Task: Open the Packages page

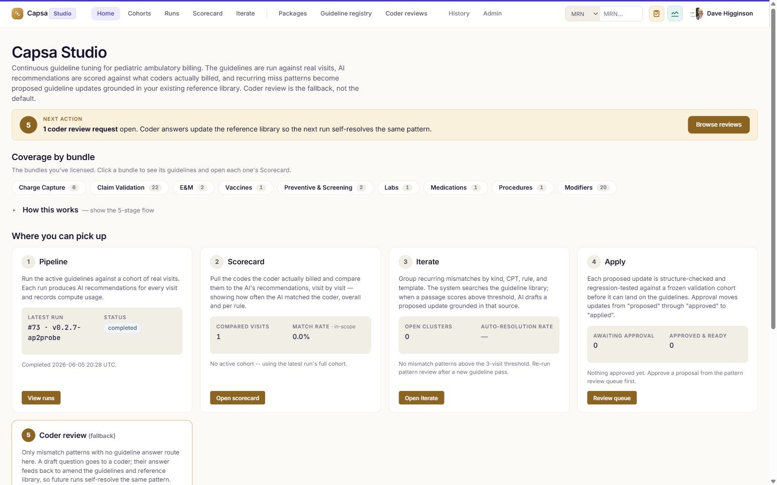Action: 293,14
